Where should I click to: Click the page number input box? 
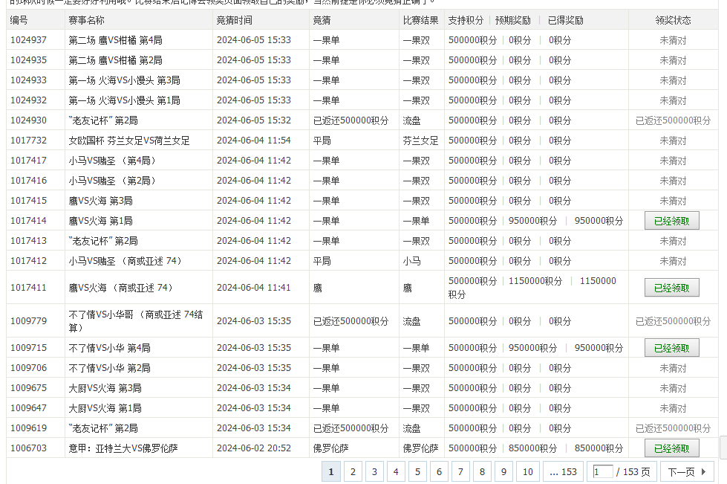(x=602, y=471)
